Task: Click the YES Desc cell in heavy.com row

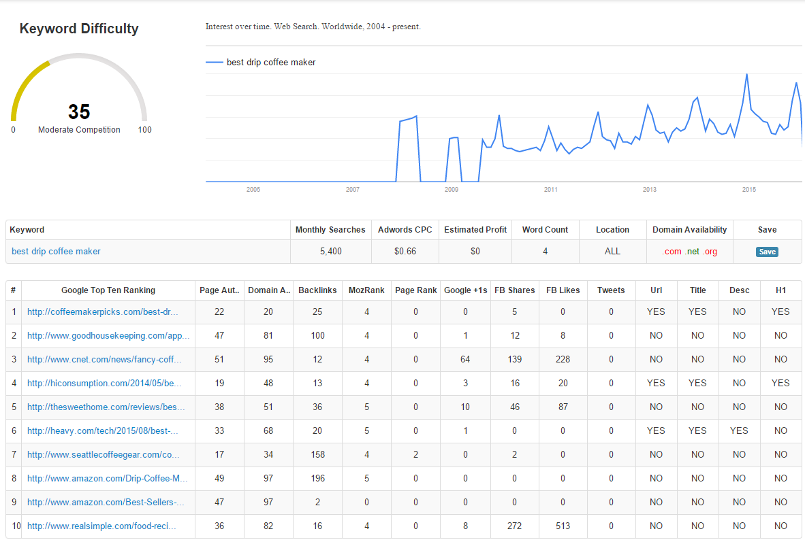Action: click(739, 430)
